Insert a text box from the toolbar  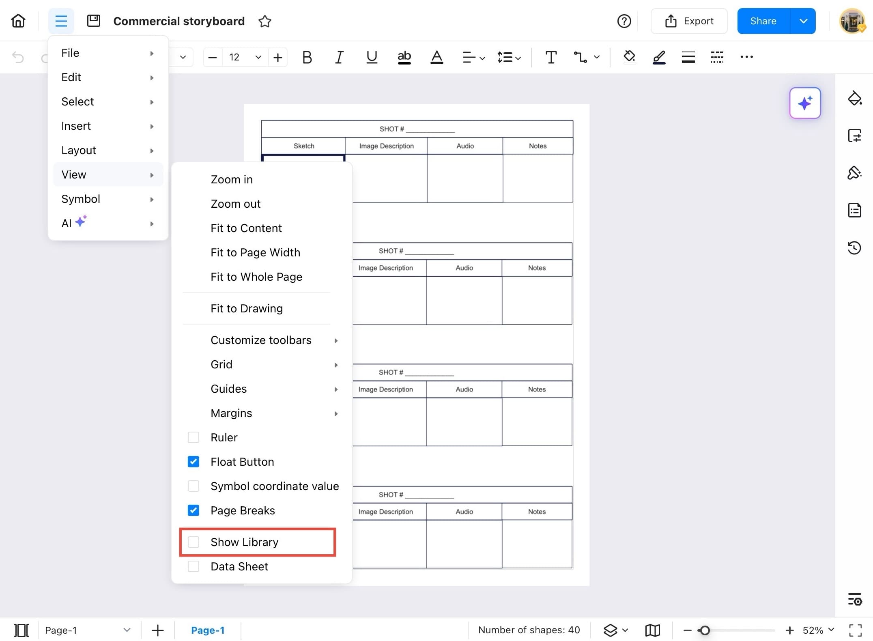point(551,57)
